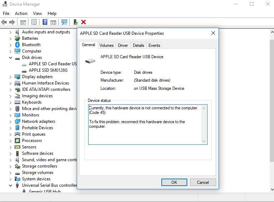
Task: Expand the Network adapters node
Action: pos(11,121)
